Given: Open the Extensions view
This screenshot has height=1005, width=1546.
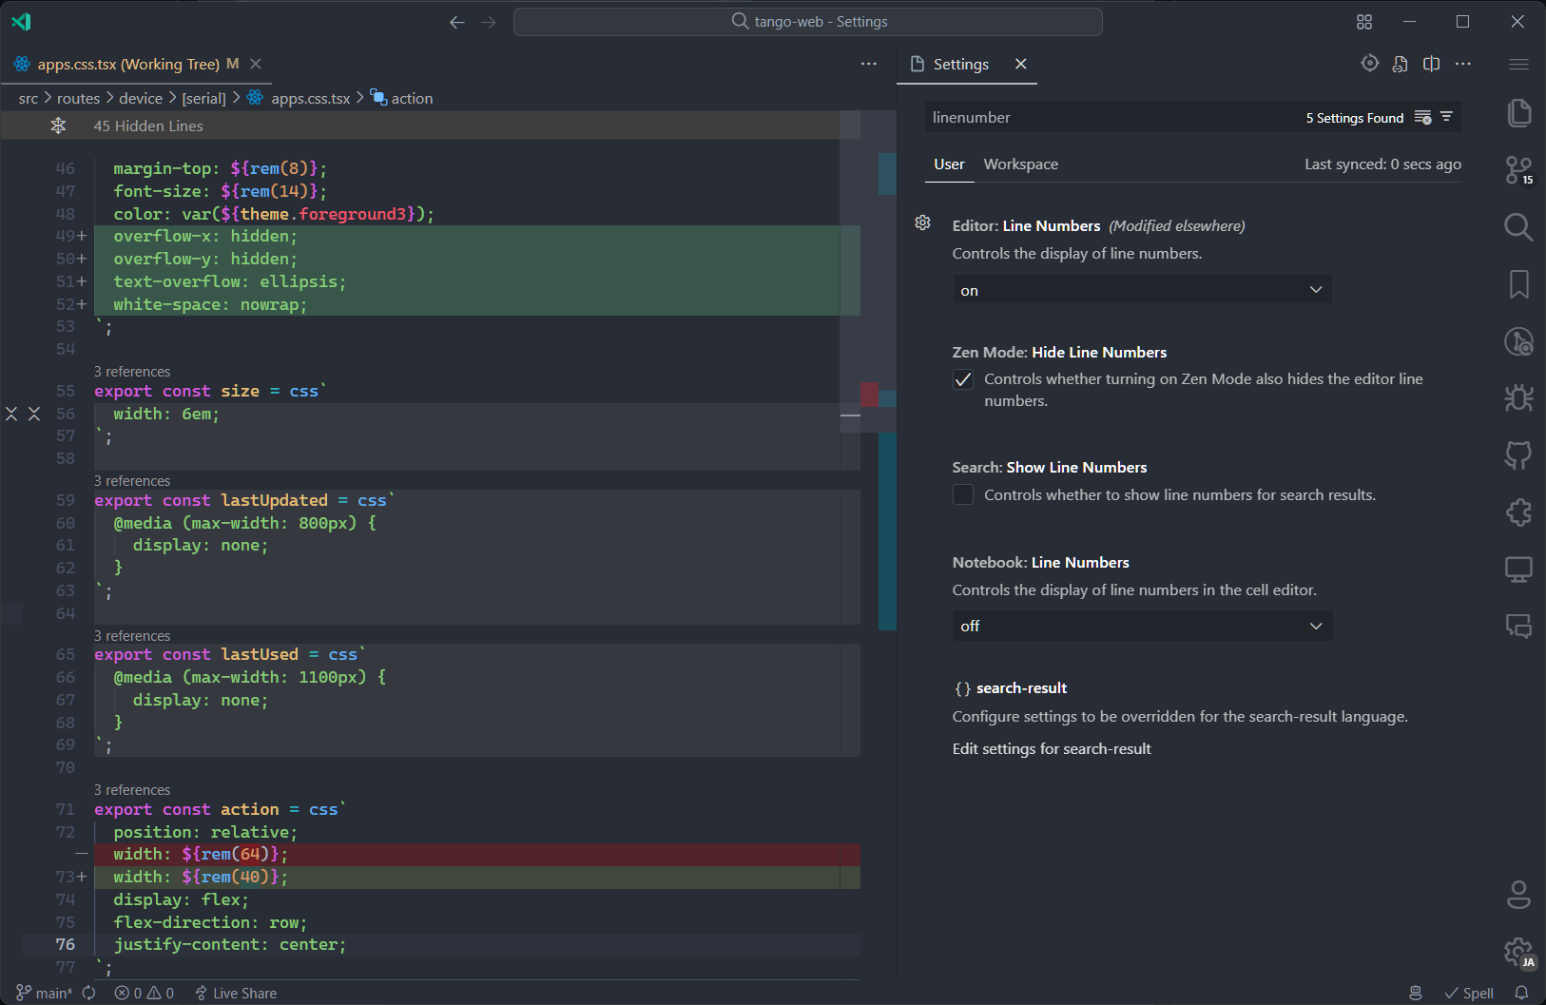Looking at the screenshot, I should 1518,512.
